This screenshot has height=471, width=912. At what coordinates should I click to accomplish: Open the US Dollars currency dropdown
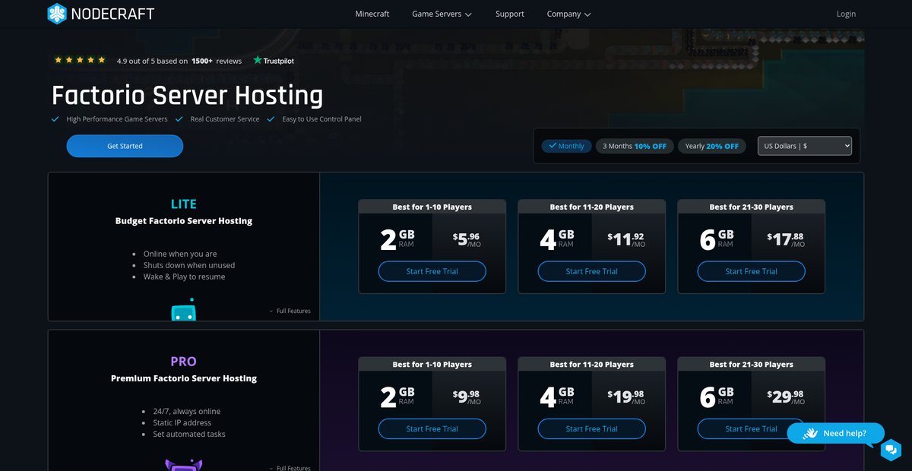coord(805,146)
